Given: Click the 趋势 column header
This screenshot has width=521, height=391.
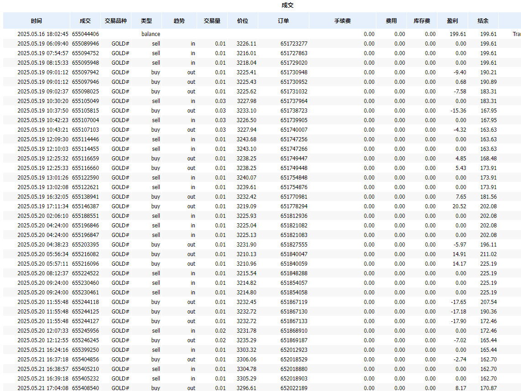Looking at the screenshot, I should 179,21.
